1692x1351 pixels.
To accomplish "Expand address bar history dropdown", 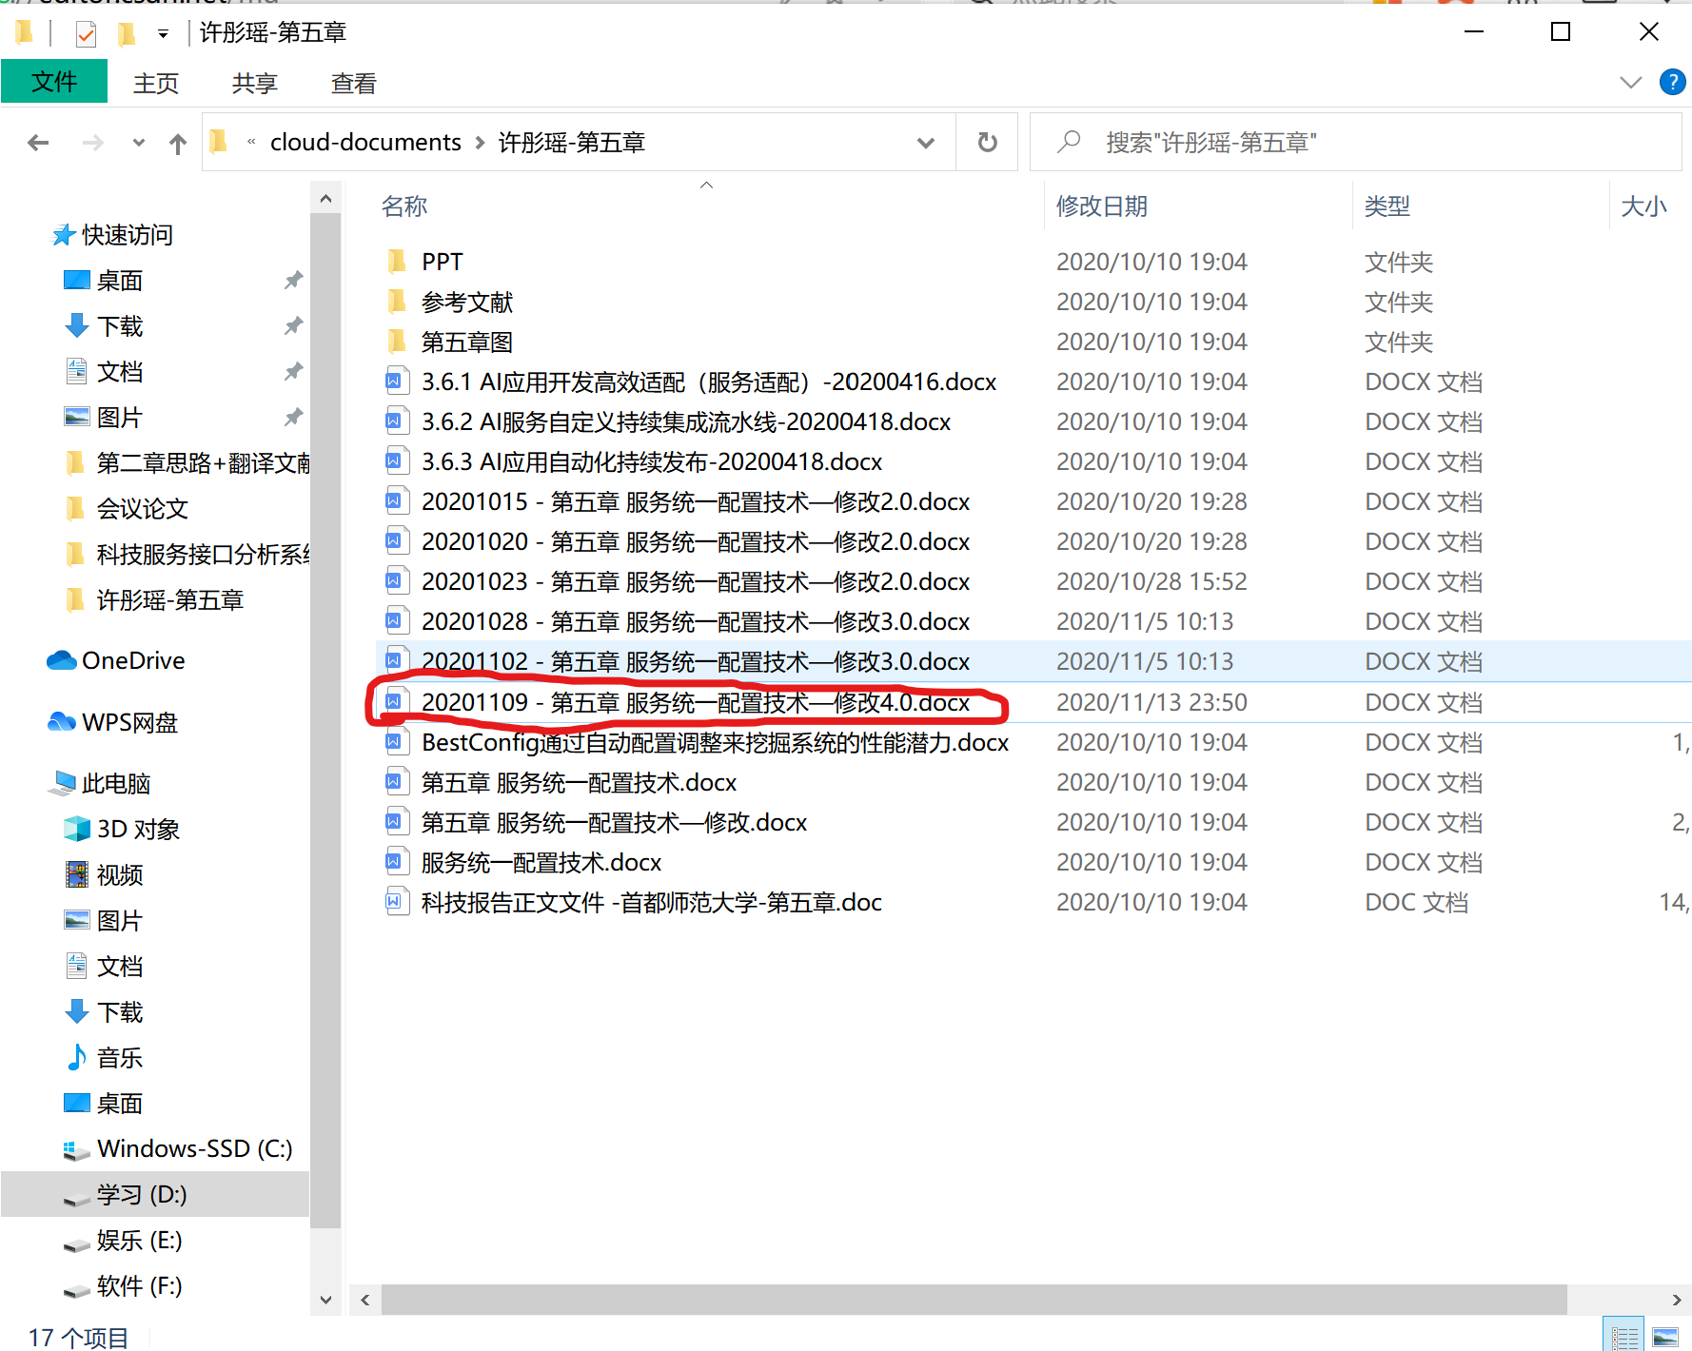I will click(x=925, y=143).
